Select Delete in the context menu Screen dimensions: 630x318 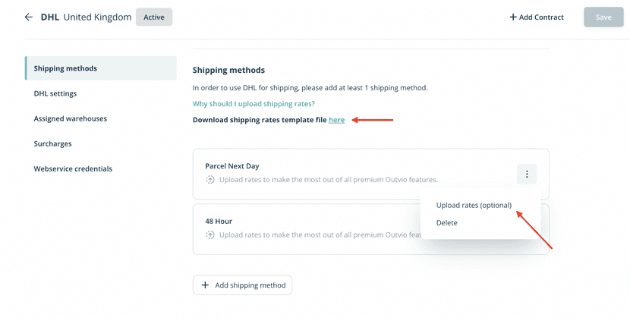tap(447, 222)
